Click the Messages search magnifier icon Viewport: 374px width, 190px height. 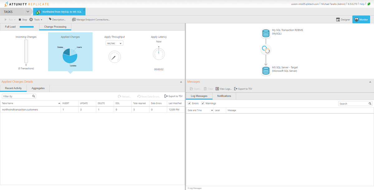[370, 104]
